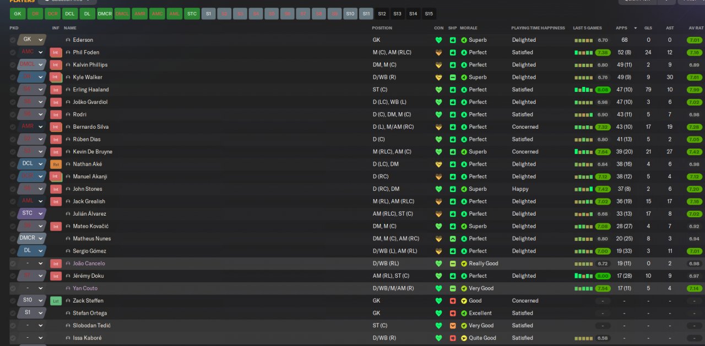The height and width of the screenshot is (346, 705).
Task: Open Matheus Nunes's DMCR position dropdown
Action: coord(31,238)
